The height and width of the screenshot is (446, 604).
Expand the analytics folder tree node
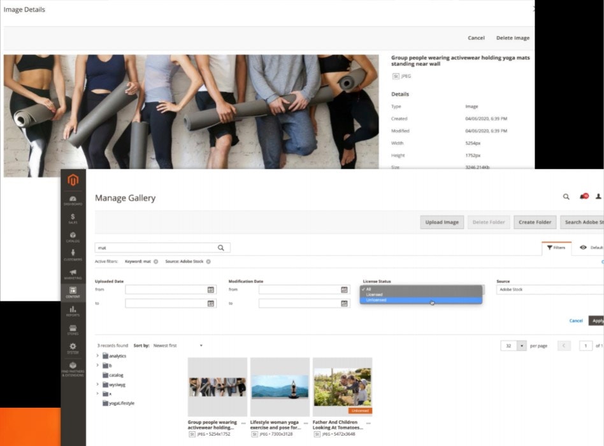coord(97,356)
